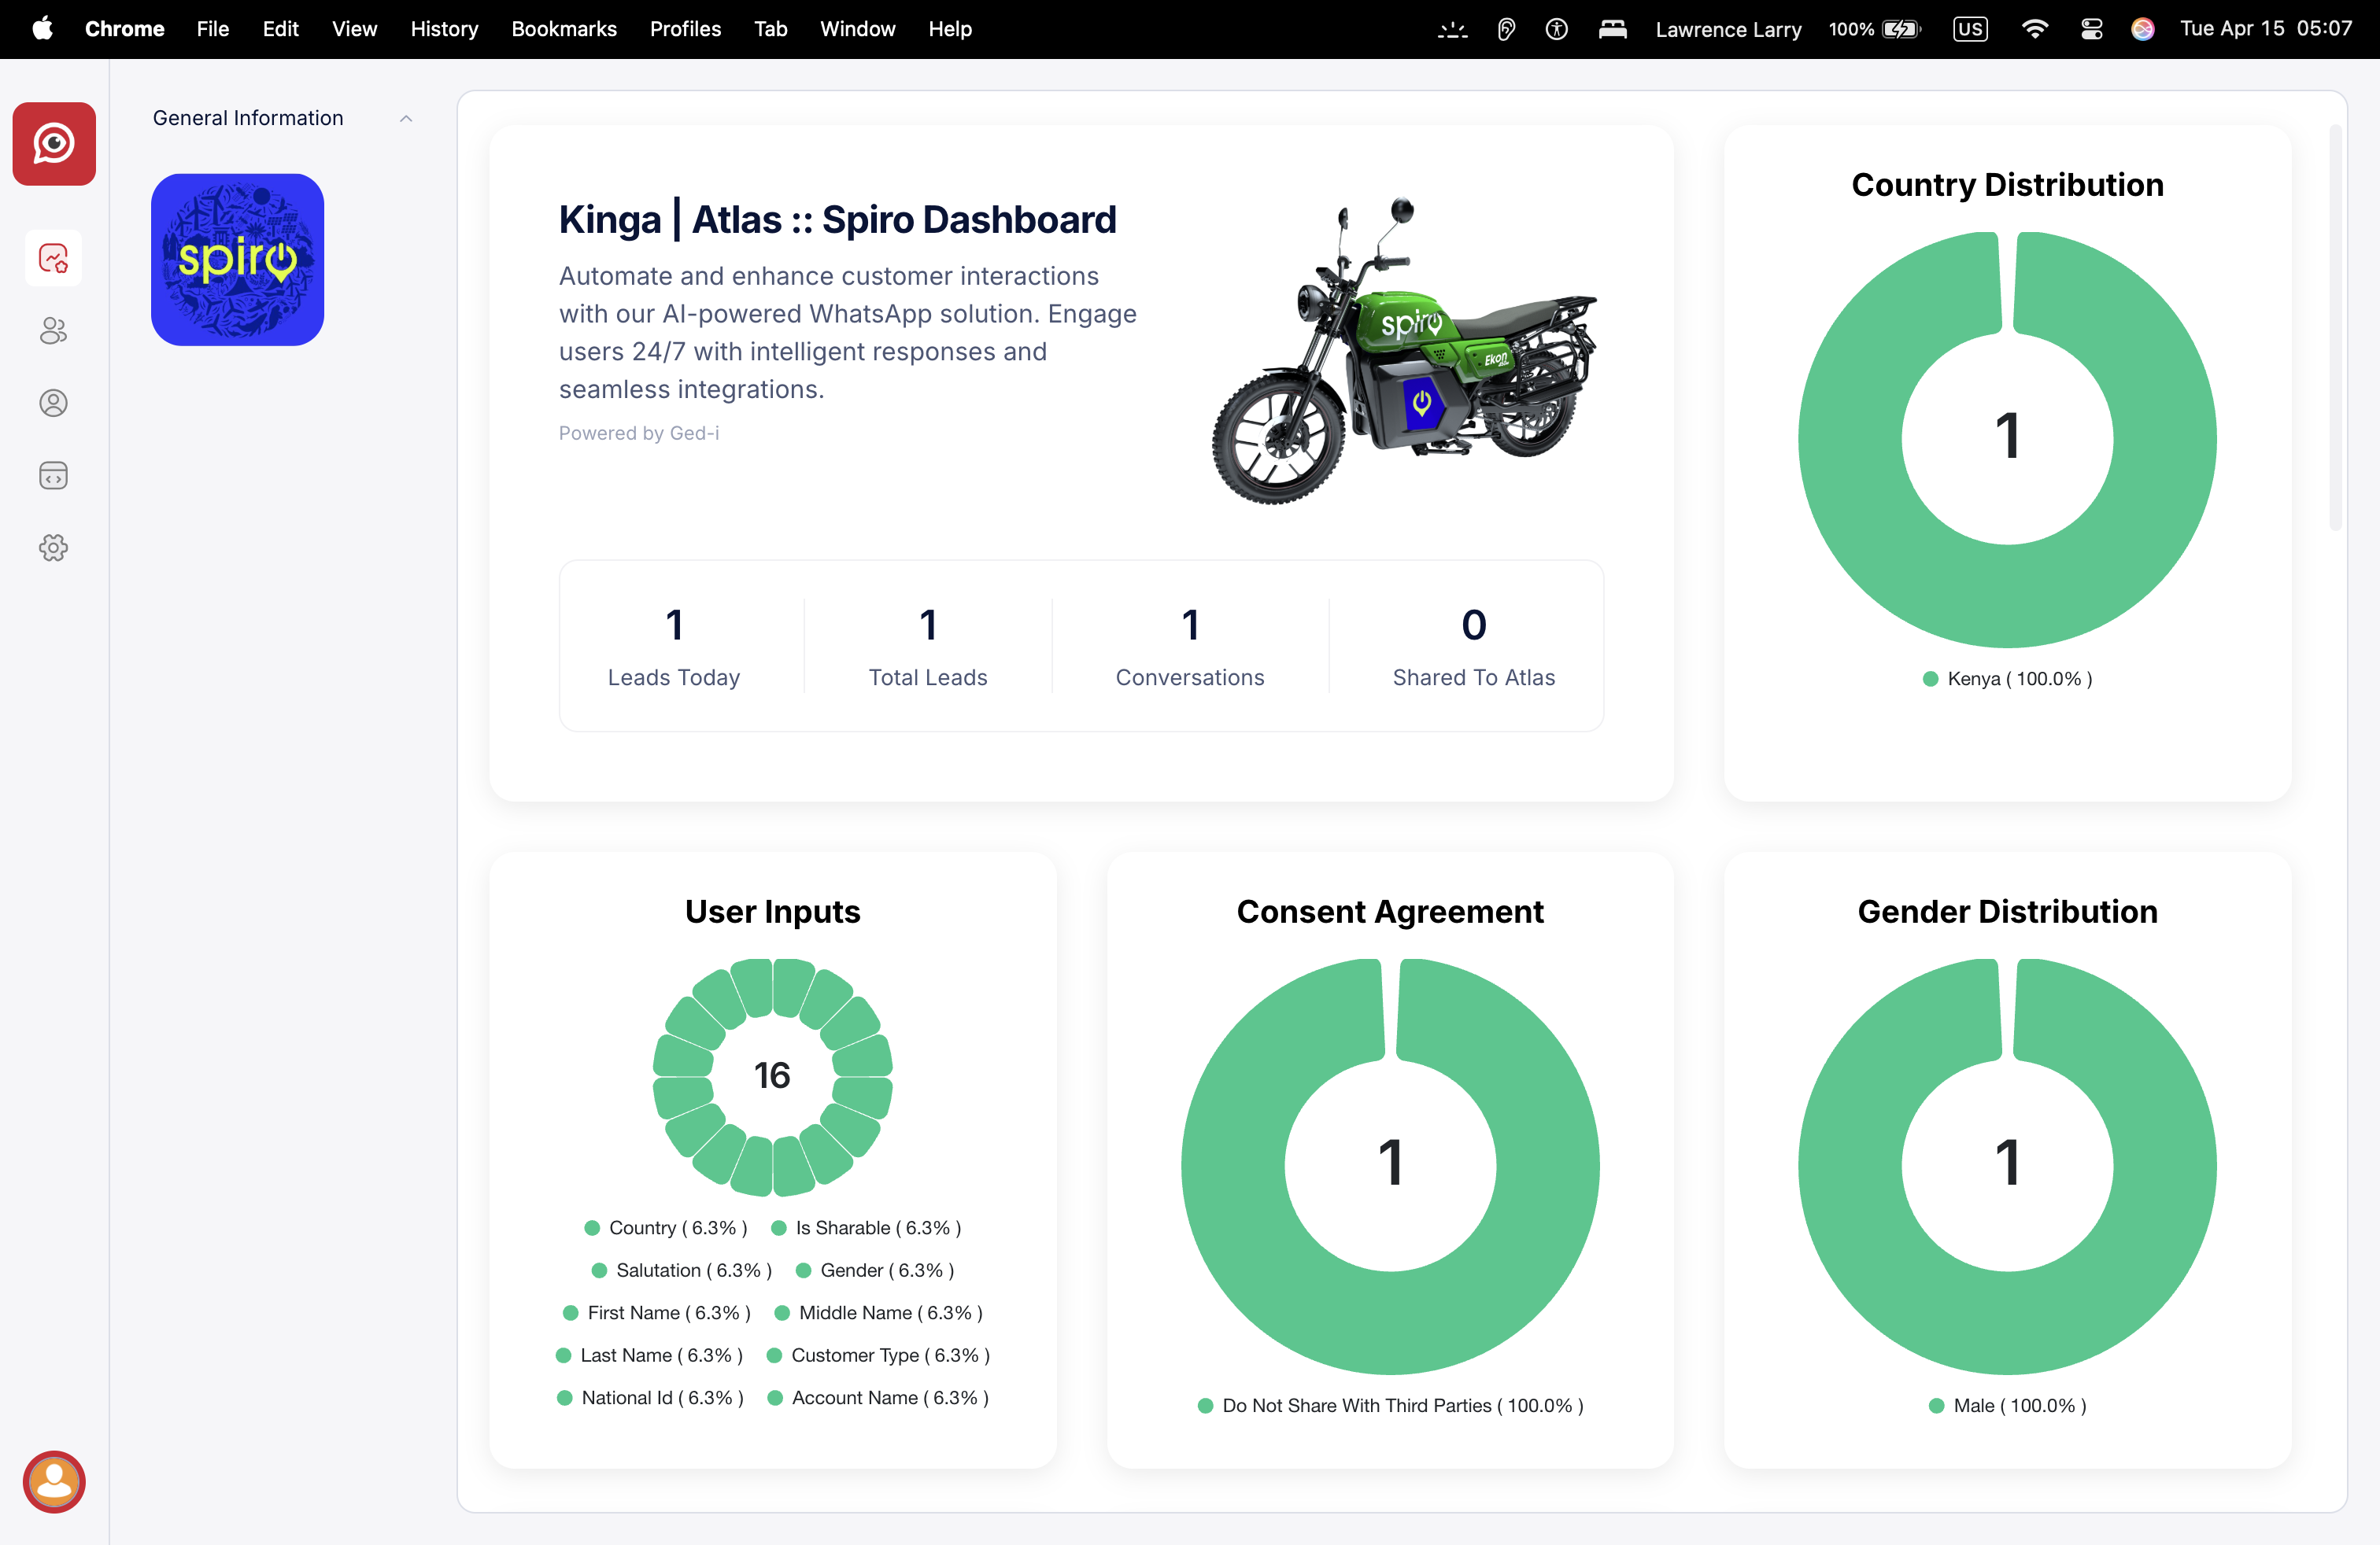Open the Tab menu

pos(770,29)
